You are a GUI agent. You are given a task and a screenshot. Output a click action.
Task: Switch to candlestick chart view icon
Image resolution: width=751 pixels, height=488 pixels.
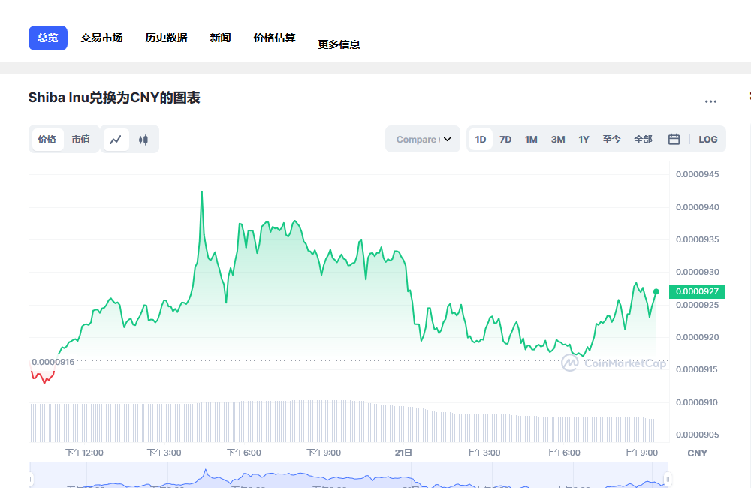(143, 140)
